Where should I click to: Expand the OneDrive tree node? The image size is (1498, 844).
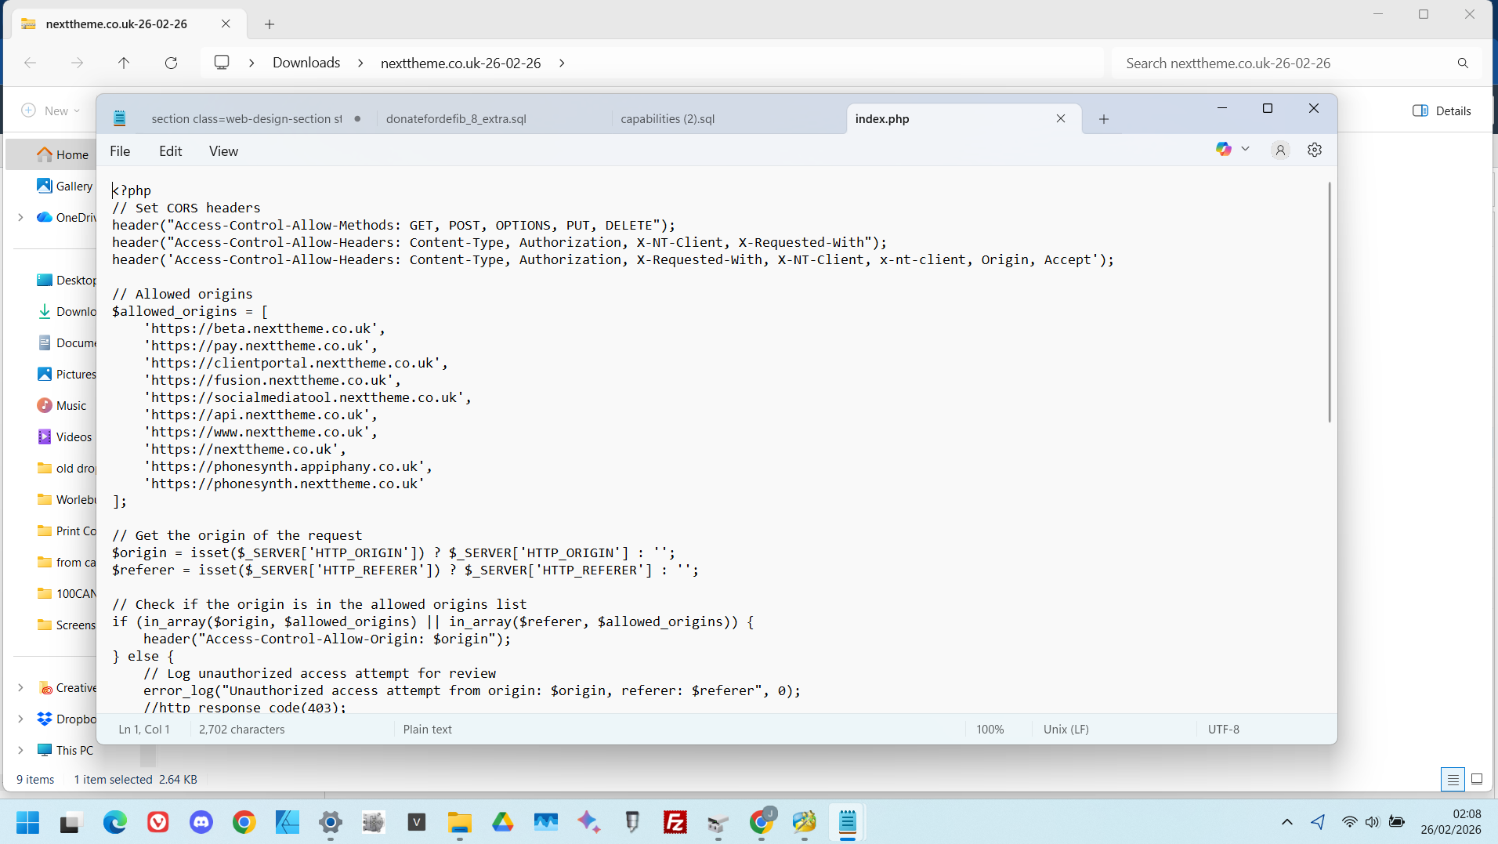pos(20,217)
